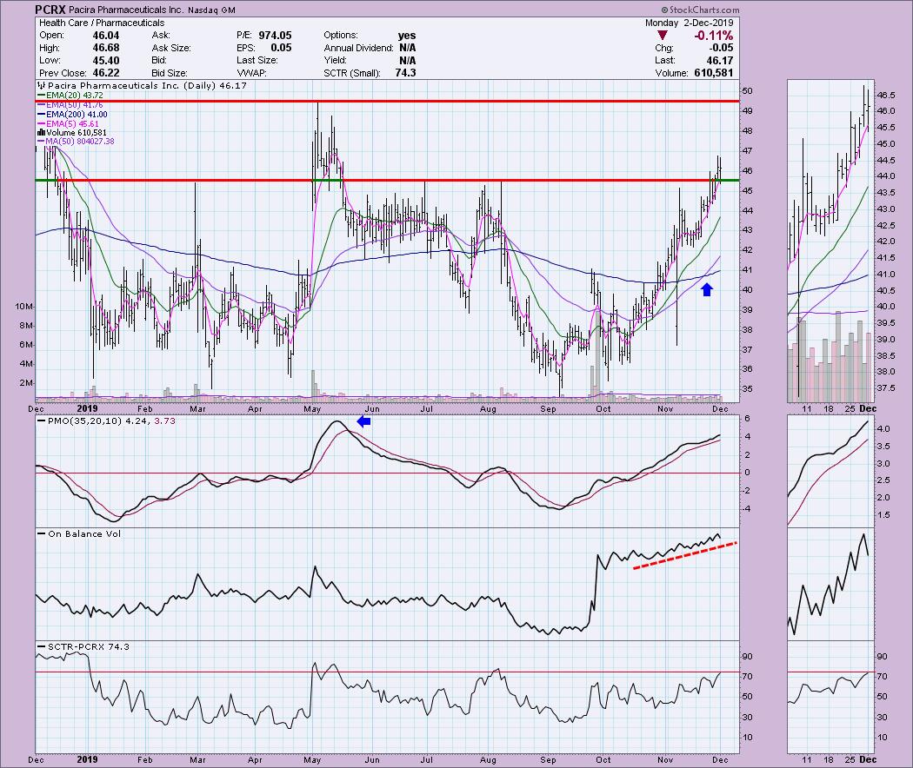Click the SCTR-PCRX 74.3 indicator label
Image resolution: width=913 pixels, height=768 pixels.
click(83, 646)
